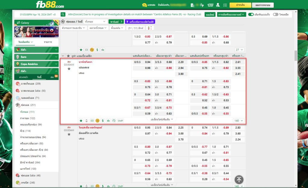
Task: Open the Malay odds type dropdown
Action: (x=231, y=14)
